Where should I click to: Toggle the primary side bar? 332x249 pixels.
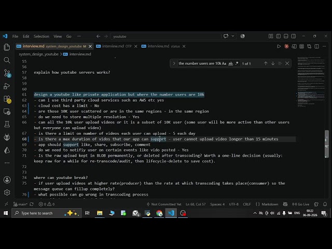pyautogui.click(x=278, y=36)
